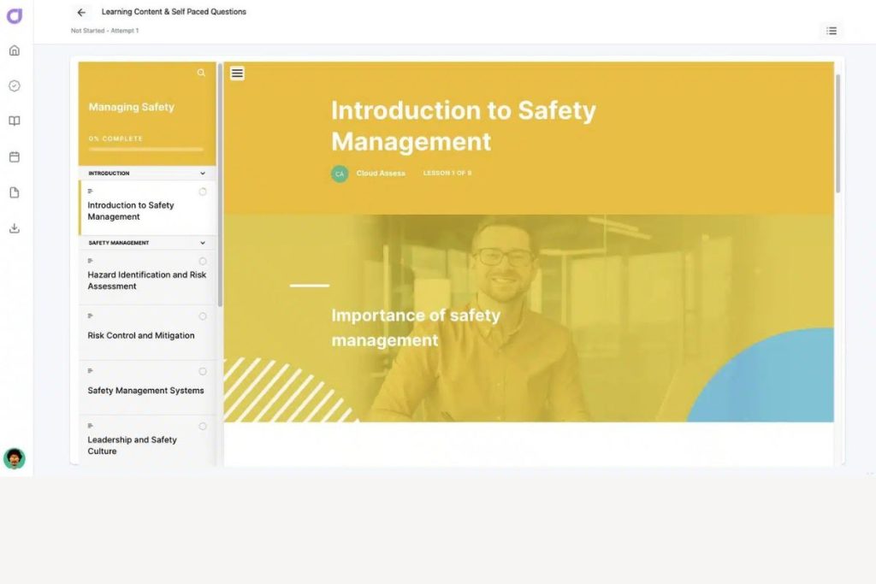Screen dimensions: 876x584
Task: Search the course with magnifier icon
Action: point(201,73)
